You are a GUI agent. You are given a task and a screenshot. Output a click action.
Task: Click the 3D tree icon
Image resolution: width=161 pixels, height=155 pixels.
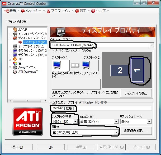[x=15, y=59]
